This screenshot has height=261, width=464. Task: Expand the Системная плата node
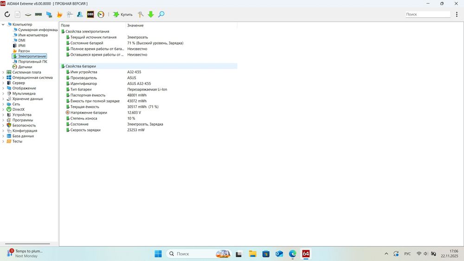pos(3,72)
